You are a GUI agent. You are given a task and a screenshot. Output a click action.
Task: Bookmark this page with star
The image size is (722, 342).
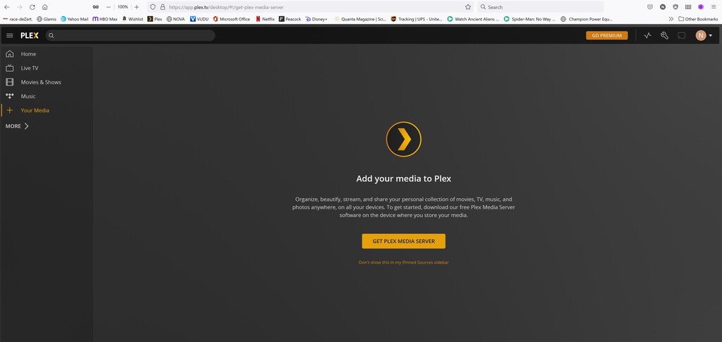(x=468, y=7)
